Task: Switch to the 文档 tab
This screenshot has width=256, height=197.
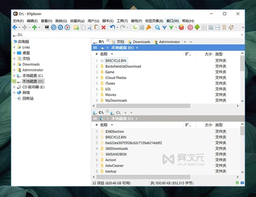Action: point(118,42)
